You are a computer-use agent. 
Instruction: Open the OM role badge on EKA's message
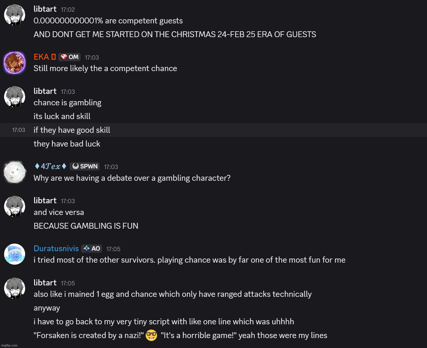tap(70, 57)
